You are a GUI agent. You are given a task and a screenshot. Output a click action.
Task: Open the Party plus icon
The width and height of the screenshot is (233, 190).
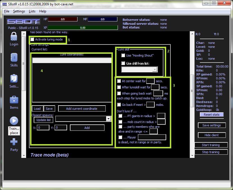[x=14, y=142]
